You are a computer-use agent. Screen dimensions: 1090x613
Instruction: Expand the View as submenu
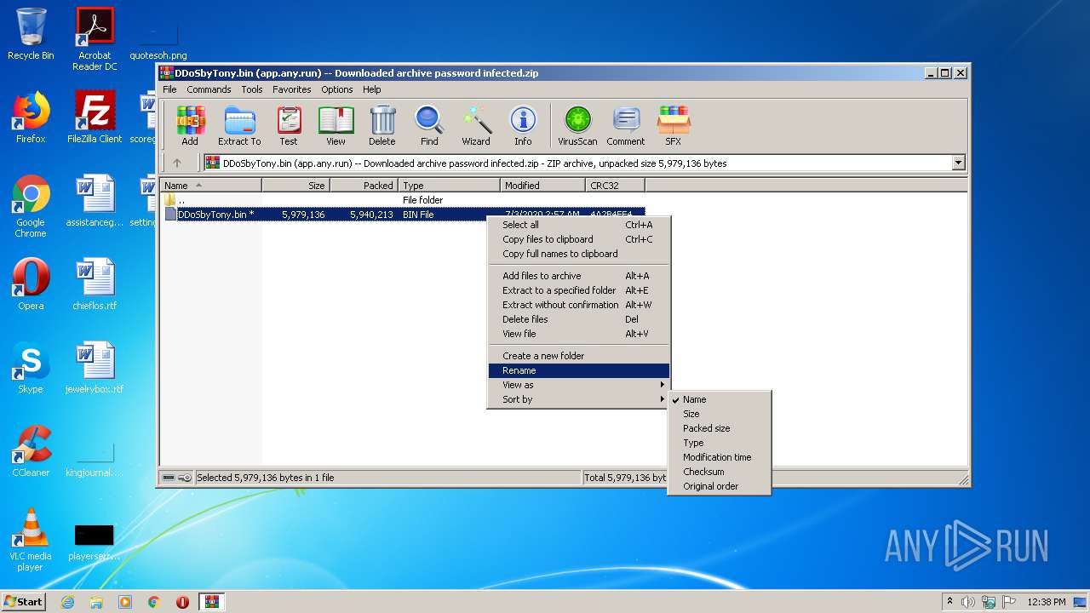(579, 385)
